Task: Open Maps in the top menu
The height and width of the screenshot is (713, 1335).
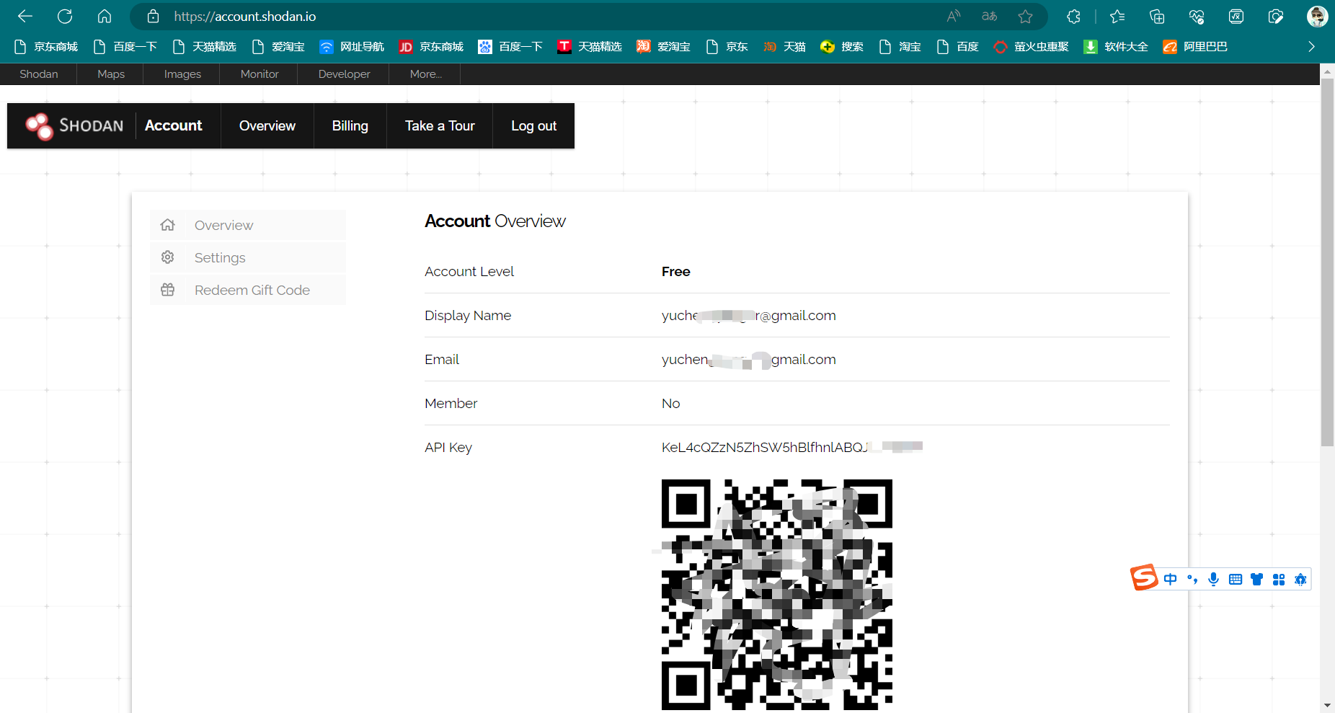Action: coord(111,74)
